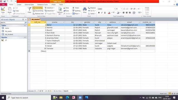
Task: Click the navigation pane search magnifier
Action: 26,22
